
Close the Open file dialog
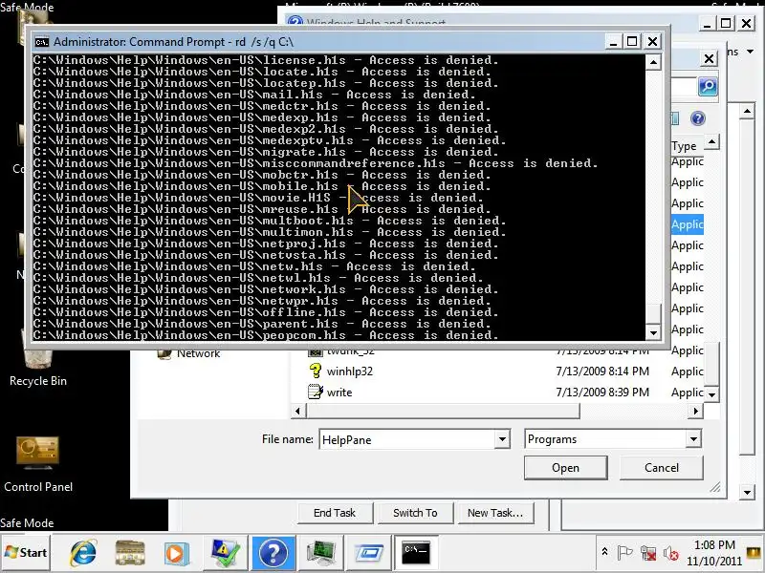tap(709, 59)
